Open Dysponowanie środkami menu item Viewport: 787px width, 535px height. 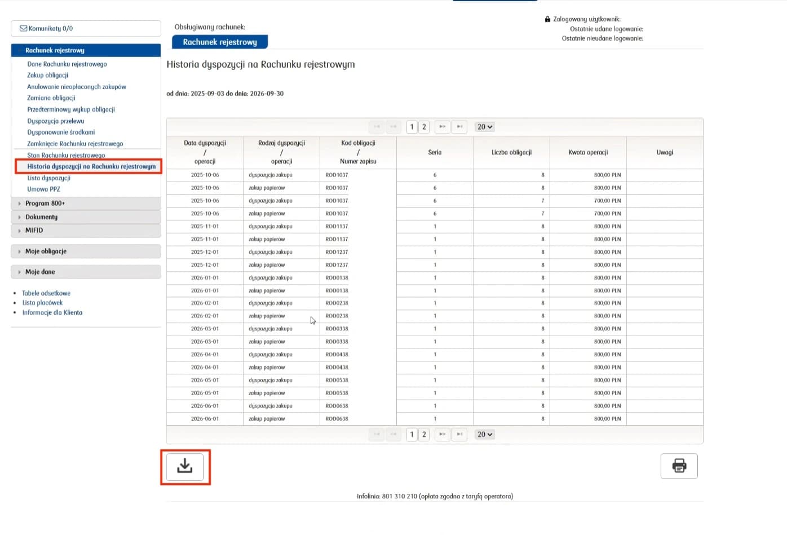[x=61, y=132]
